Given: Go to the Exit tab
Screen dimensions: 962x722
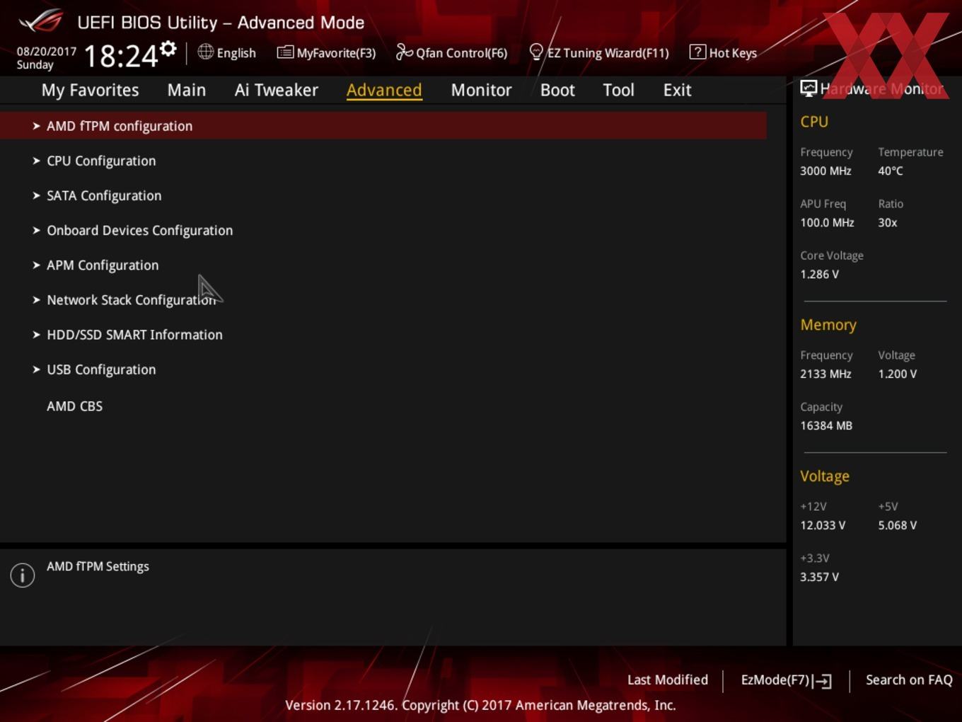Looking at the screenshot, I should [x=677, y=90].
